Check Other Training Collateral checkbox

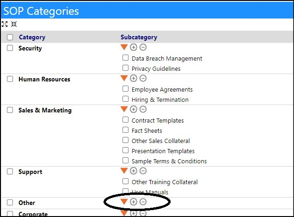click(125, 181)
